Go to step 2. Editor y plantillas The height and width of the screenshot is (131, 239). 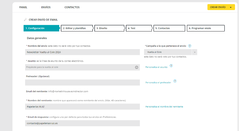tap(77, 28)
